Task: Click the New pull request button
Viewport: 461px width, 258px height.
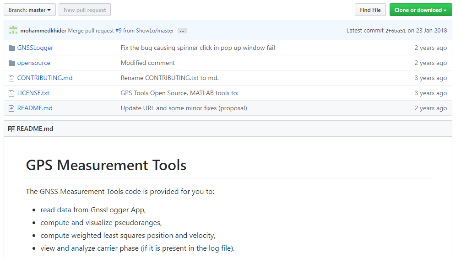Action: (85, 10)
